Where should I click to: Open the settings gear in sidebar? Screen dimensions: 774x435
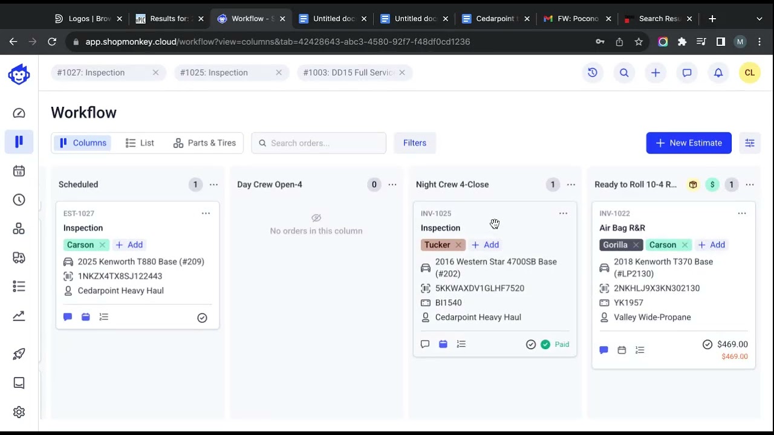click(x=19, y=412)
